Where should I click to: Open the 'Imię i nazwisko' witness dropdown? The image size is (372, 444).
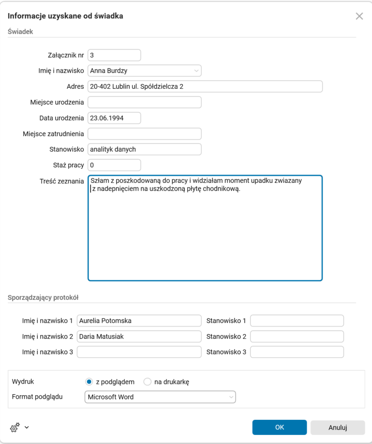196,71
